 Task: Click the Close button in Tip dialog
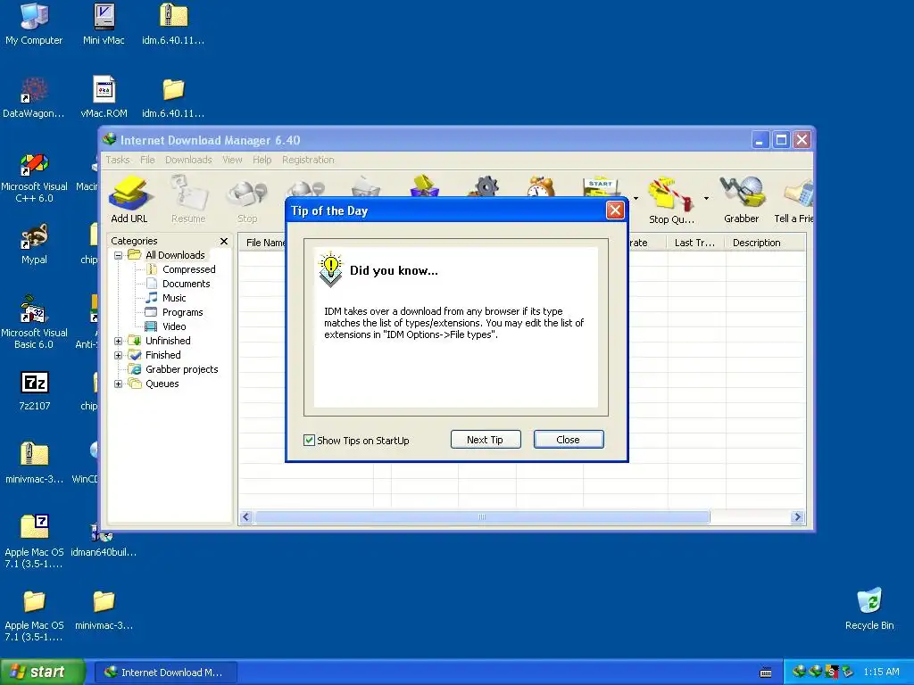[x=569, y=440]
